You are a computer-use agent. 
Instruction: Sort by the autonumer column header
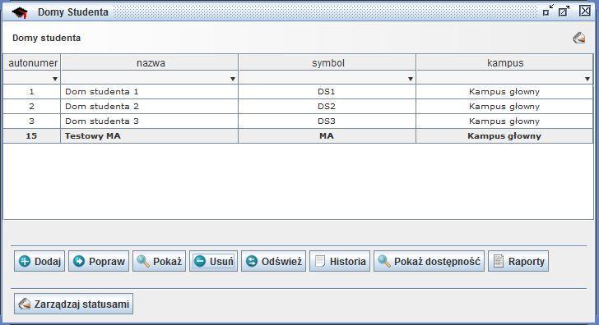tap(32, 62)
